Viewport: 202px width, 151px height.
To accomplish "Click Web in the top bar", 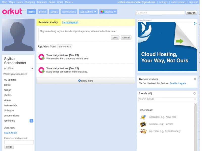I will (5, 2).
